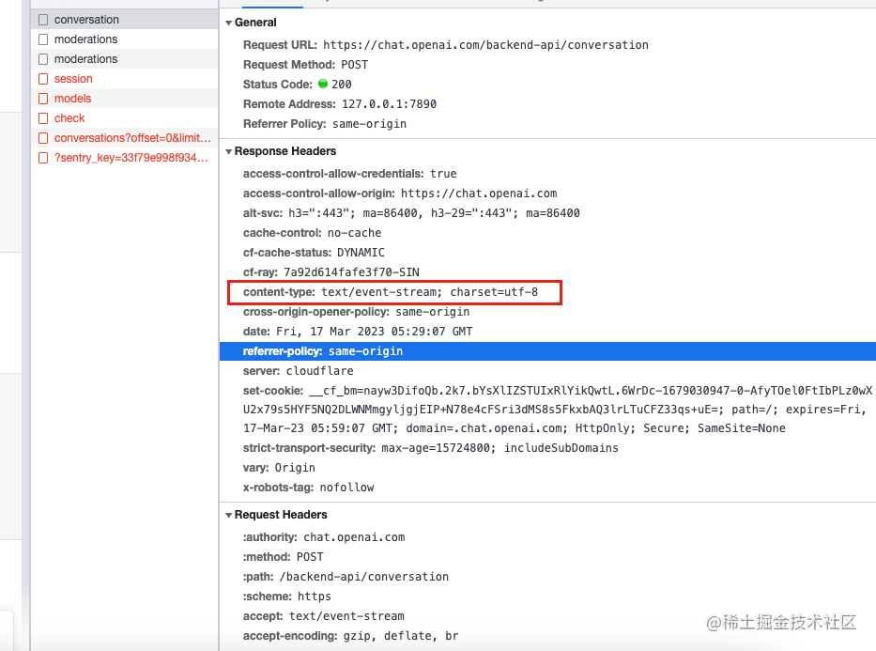Select the conversation request at list top
This screenshot has width=876, height=651.
tap(85, 19)
